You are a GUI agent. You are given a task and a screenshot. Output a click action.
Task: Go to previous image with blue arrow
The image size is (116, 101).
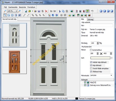click(104, 11)
